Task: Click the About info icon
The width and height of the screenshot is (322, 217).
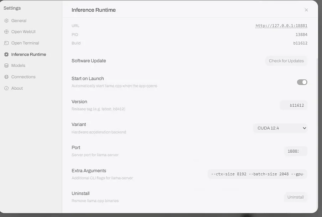Action: click(6, 88)
